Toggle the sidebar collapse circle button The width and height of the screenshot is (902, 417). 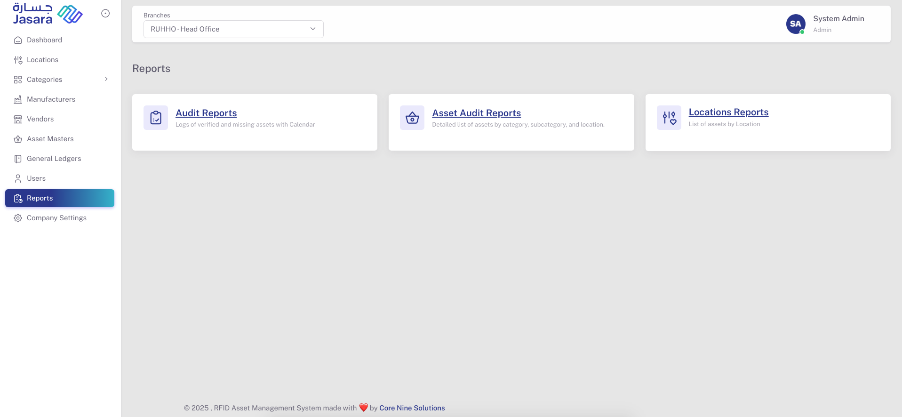pyautogui.click(x=105, y=14)
